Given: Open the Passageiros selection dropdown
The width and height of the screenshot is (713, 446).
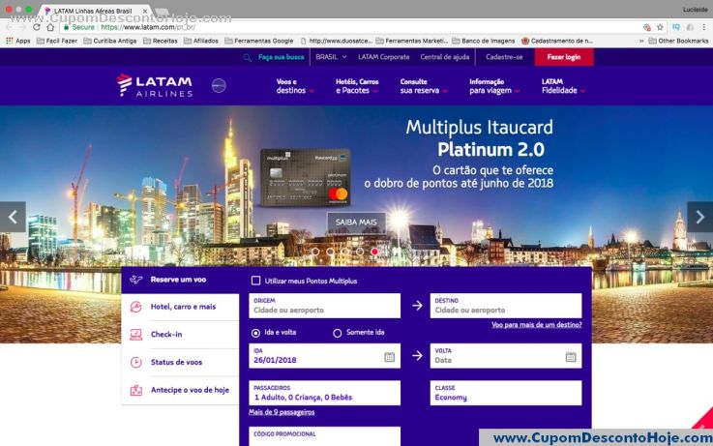Looking at the screenshot, I should (324, 393).
